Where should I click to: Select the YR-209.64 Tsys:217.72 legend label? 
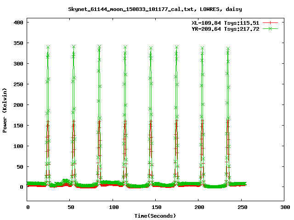tap(226, 29)
